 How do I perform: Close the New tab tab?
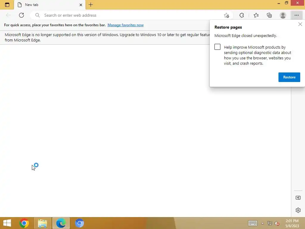coord(81,5)
